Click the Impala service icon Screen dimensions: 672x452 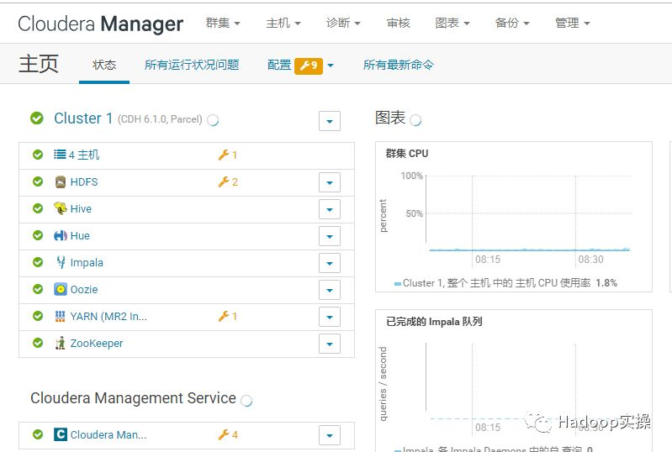point(61,262)
